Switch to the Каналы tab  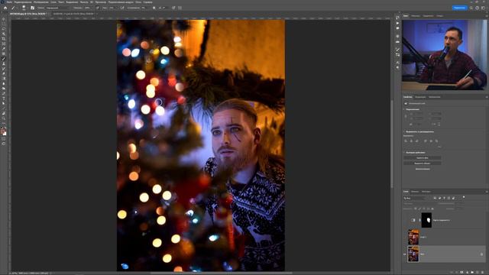(415, 192)
